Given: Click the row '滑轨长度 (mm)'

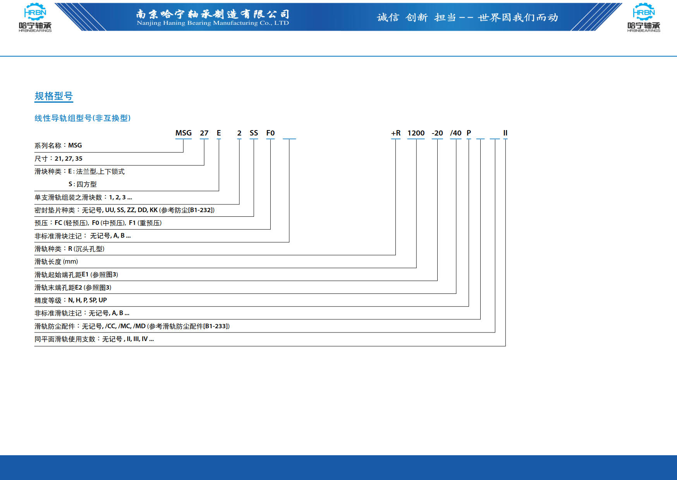Looking at the screenshot, I should pos(56,262).
